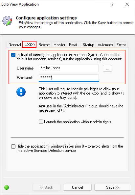
Task: Click the Cancel button
Action: click(78, 187)
